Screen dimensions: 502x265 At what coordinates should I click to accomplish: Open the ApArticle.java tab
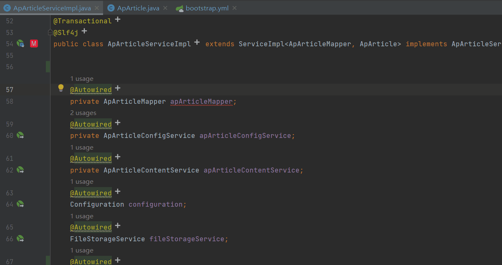tap(138, 8)
